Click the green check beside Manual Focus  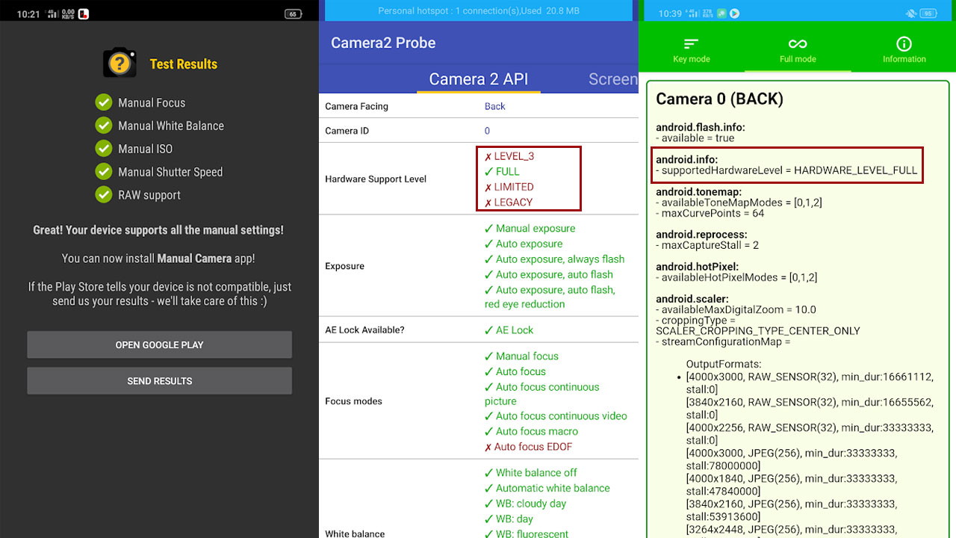tap(104, 102)
